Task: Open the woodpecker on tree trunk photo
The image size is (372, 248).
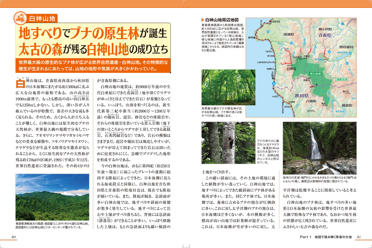Action: (228, 143)
